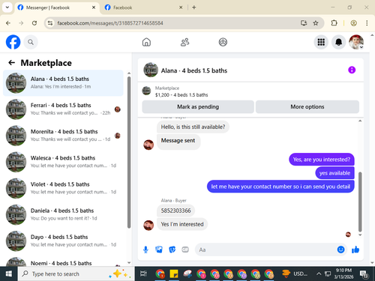Send a thumbs-up like
This screenshot has height=281, width=375.
point(355,250)
